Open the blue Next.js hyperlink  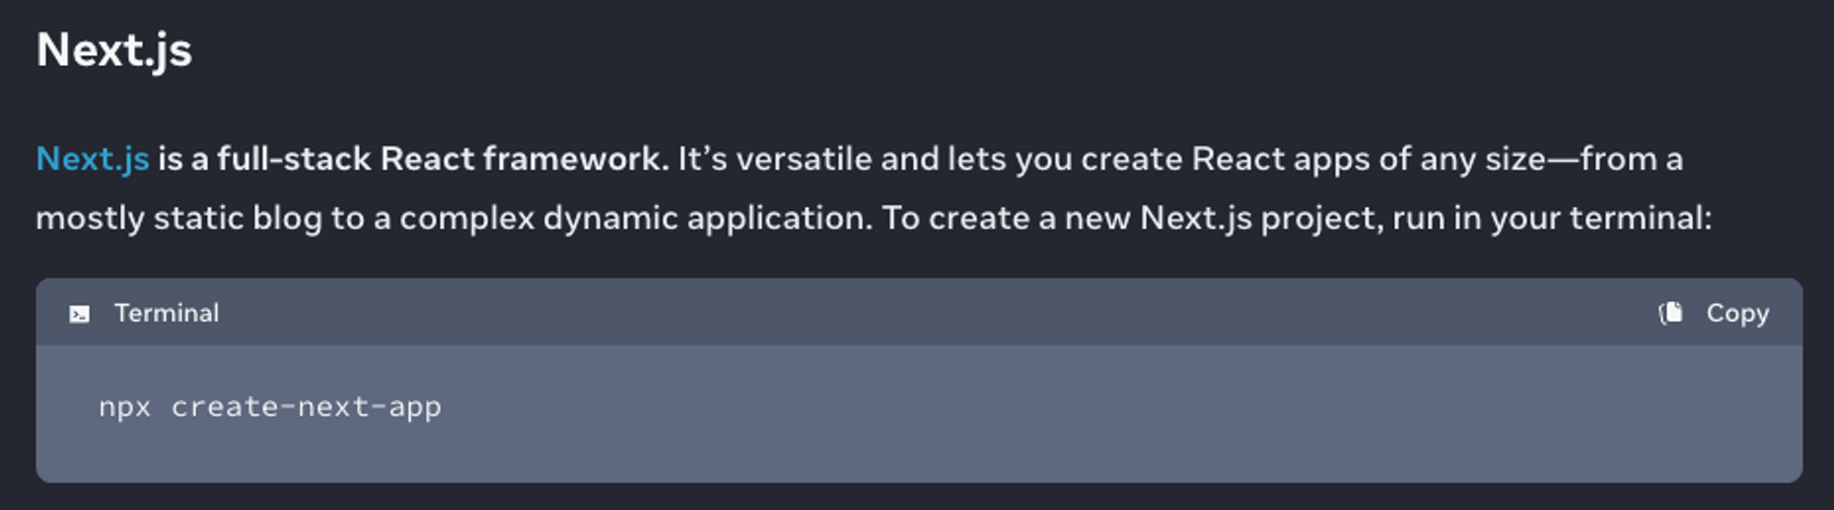[92, 159]
